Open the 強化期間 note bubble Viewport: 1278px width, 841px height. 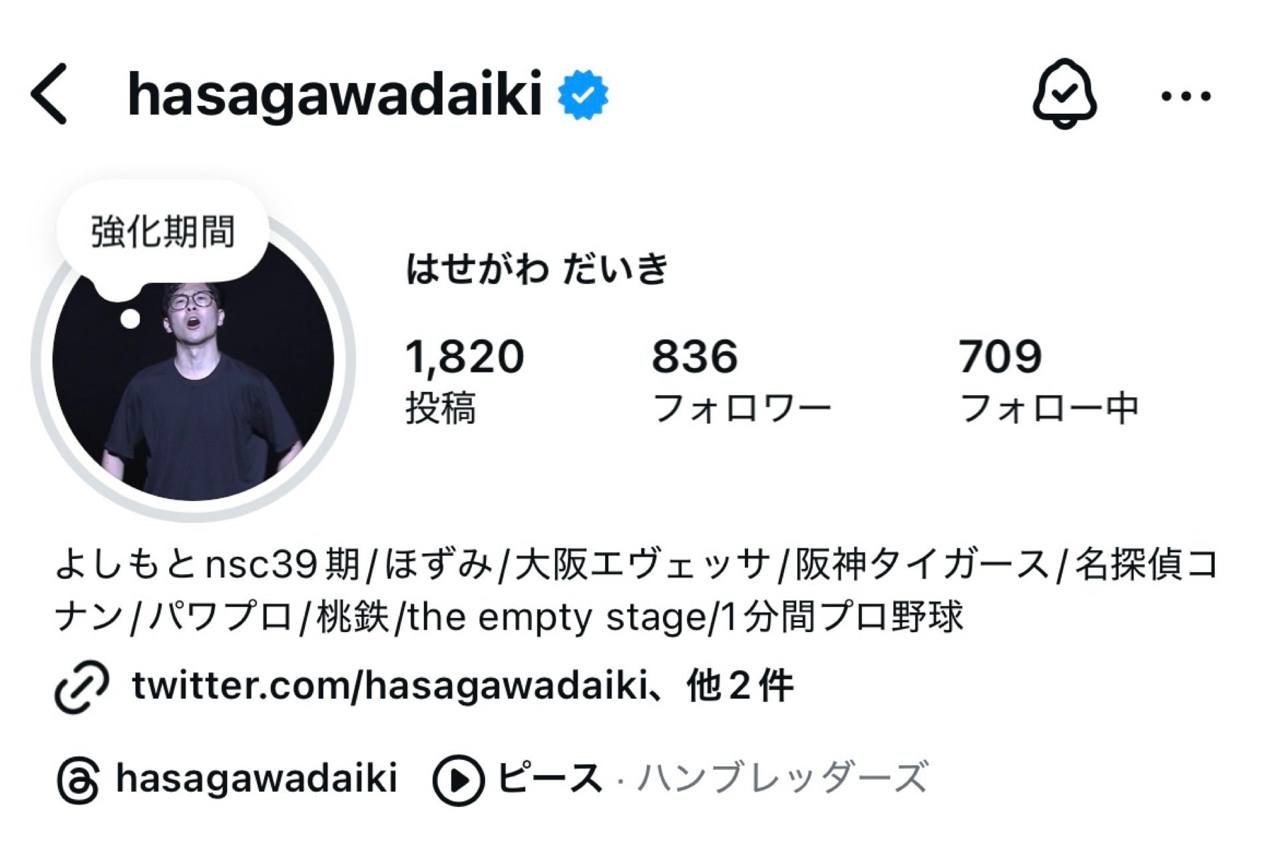(163, 233)
